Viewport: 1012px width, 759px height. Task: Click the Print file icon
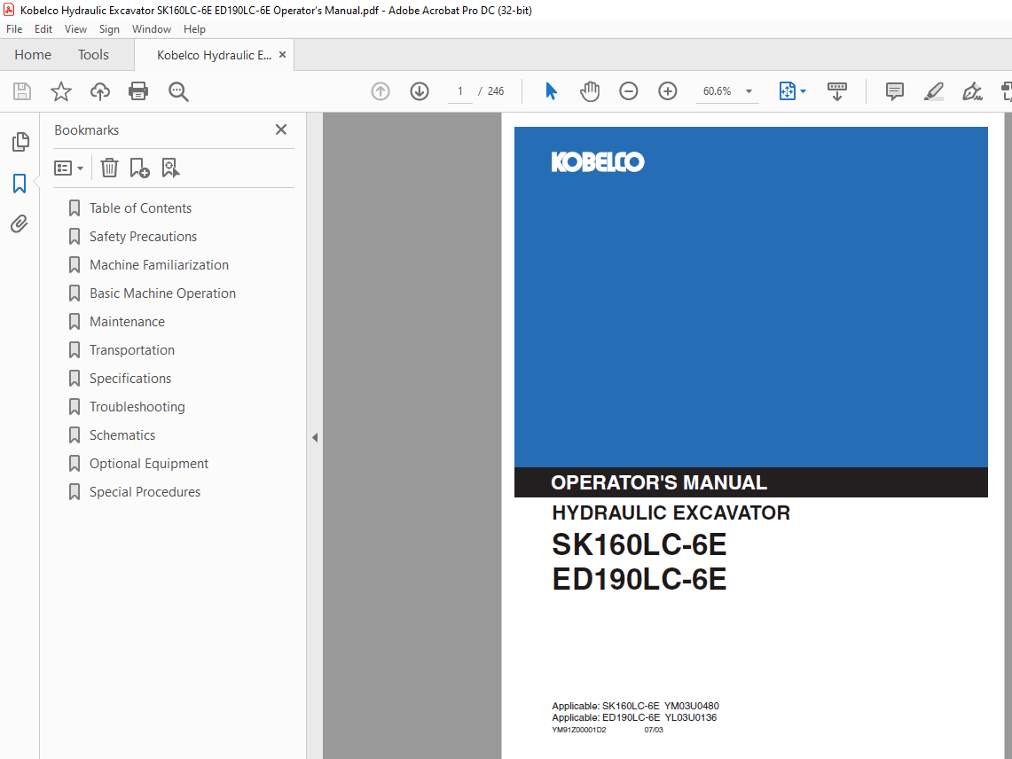click(x=138, y=91)
